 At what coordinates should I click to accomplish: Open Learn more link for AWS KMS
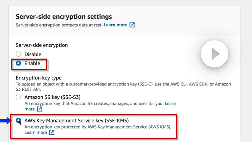coord(36,133)
